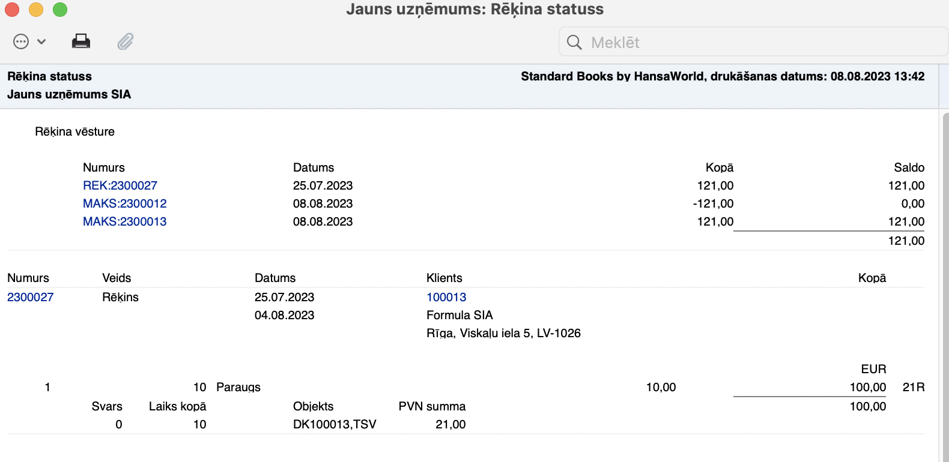Click the paperclip attachment icon
This screenshot has height=462, width=949.
point(125,41)
